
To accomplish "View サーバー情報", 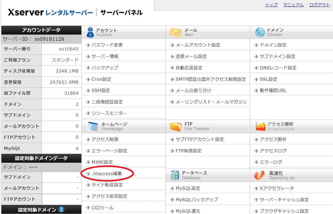I will click(x=105, y=56).
